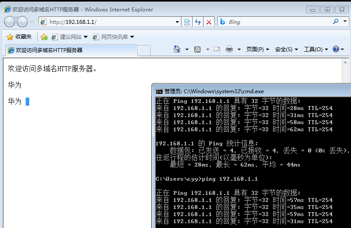The height and width of the screenshot is (228, 351).
Task: Click the ping reply line with 时间=62ms
Action: [244, 129]
